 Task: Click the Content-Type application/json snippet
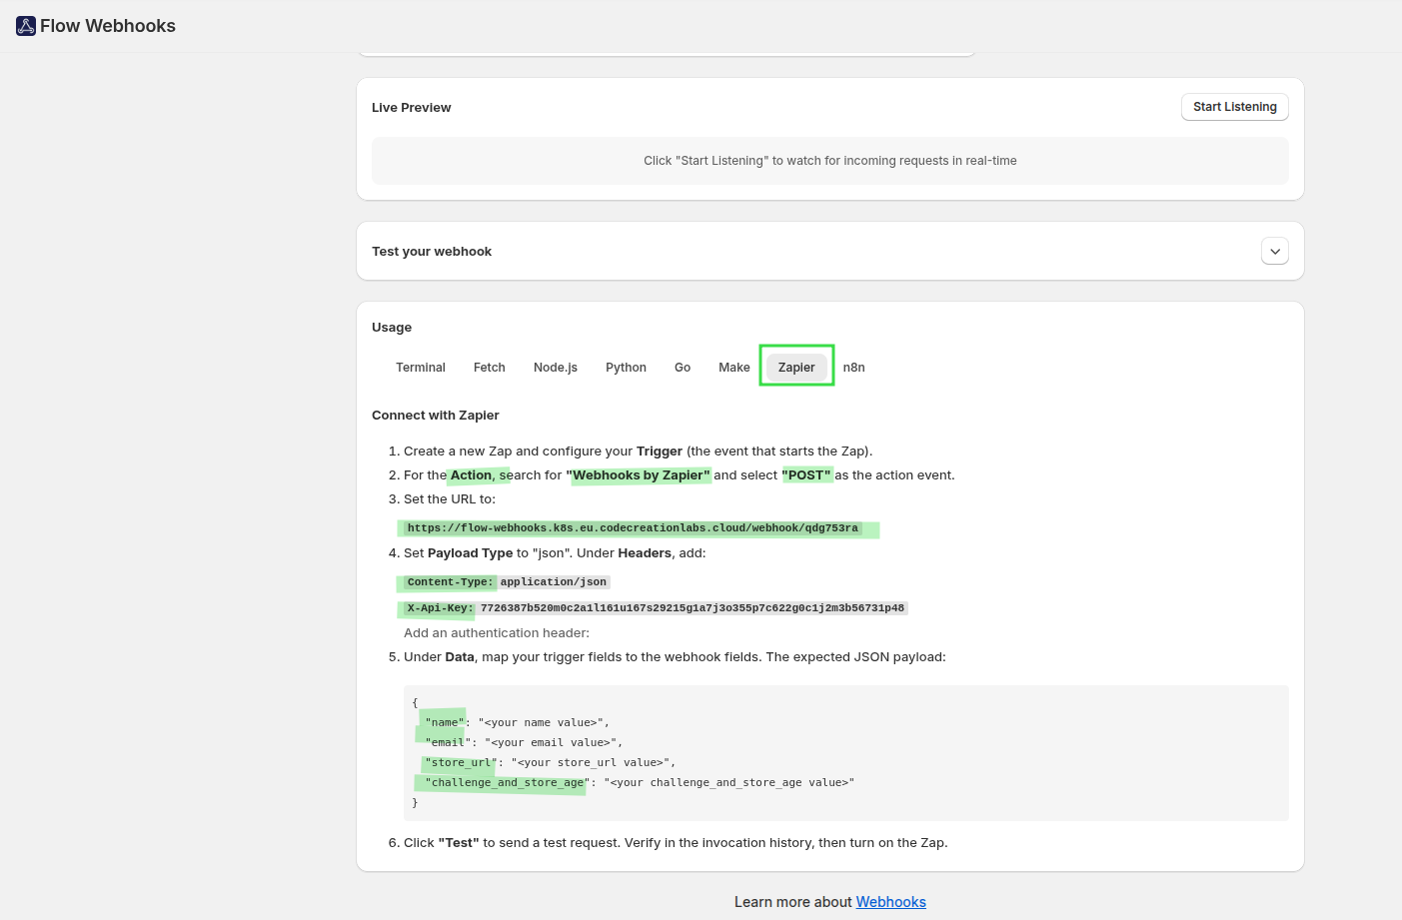pos(553,582)
